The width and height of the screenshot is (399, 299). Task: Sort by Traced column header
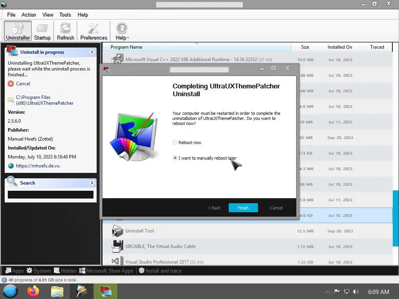tap(377, 47)
